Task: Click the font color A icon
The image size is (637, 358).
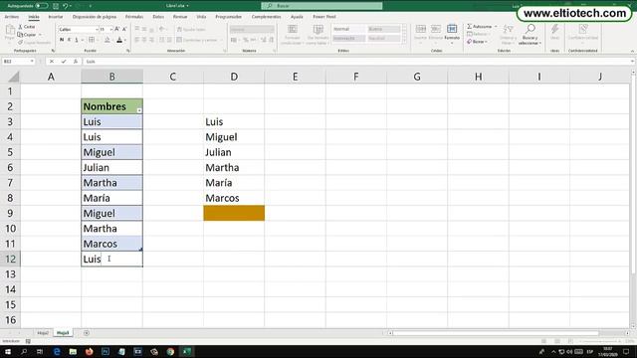Action: click(x=119, y=40)
